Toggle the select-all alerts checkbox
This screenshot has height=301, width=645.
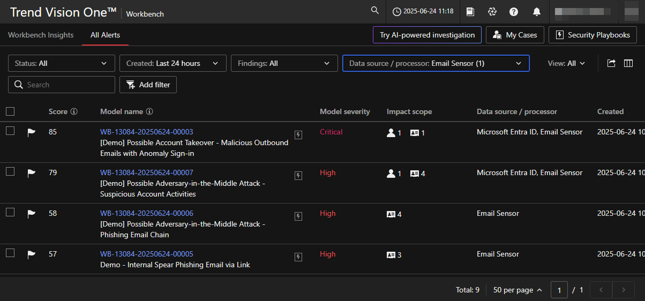pyautogui.click(x=10, y=111)
